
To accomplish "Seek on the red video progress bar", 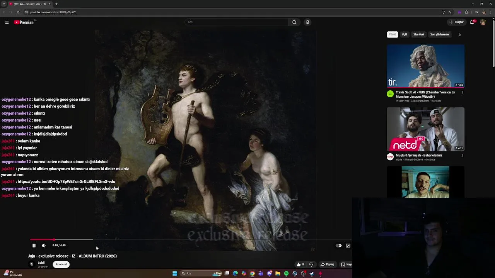I will [x=42, y=240].
